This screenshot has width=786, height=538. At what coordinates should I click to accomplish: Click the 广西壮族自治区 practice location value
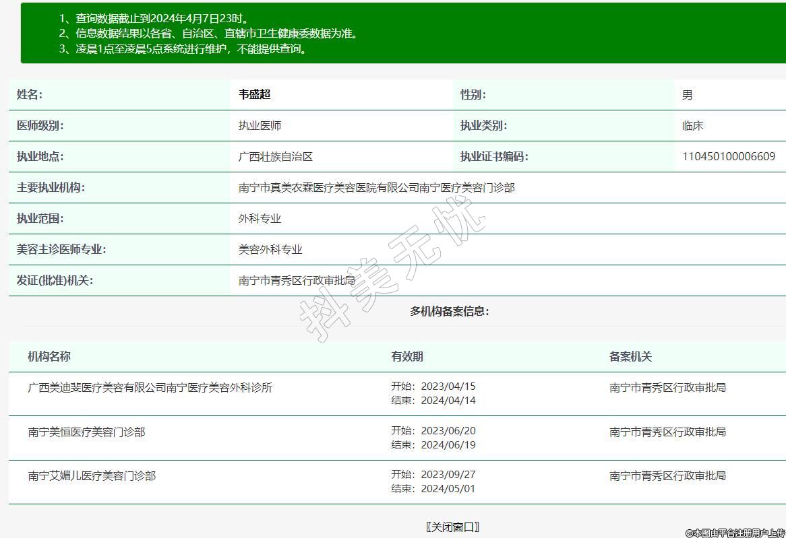pos(276,157)
